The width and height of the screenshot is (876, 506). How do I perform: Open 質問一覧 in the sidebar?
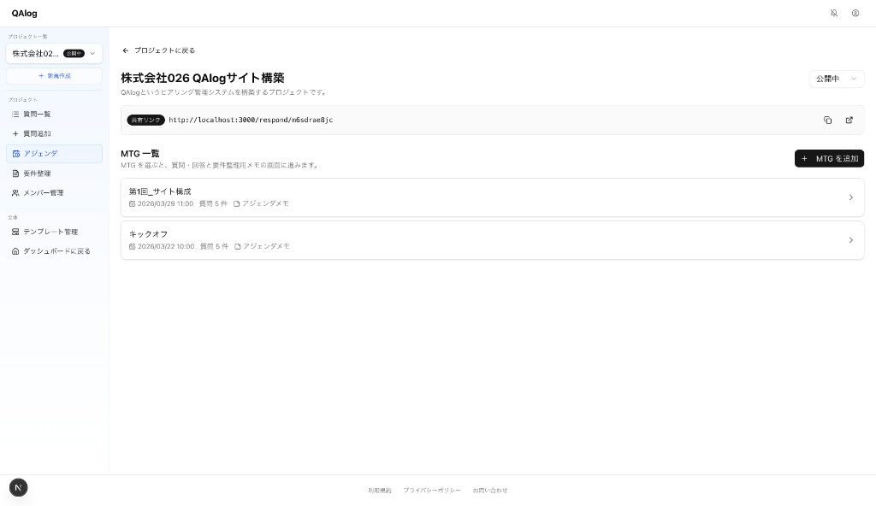(x=36, y=114)
